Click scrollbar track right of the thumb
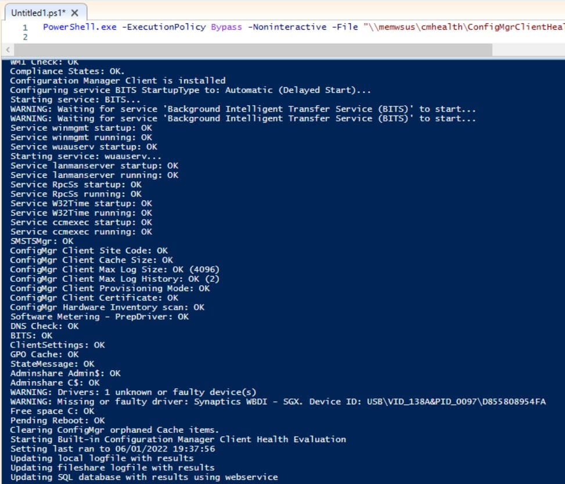Viewport: 565px width, 484px height. [x=528, y=50]
